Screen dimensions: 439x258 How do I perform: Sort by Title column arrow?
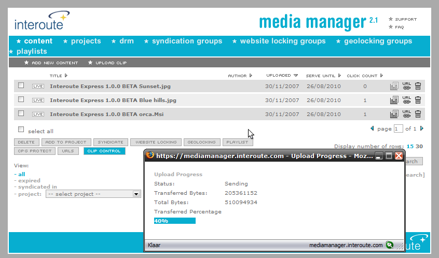[66, 76]
